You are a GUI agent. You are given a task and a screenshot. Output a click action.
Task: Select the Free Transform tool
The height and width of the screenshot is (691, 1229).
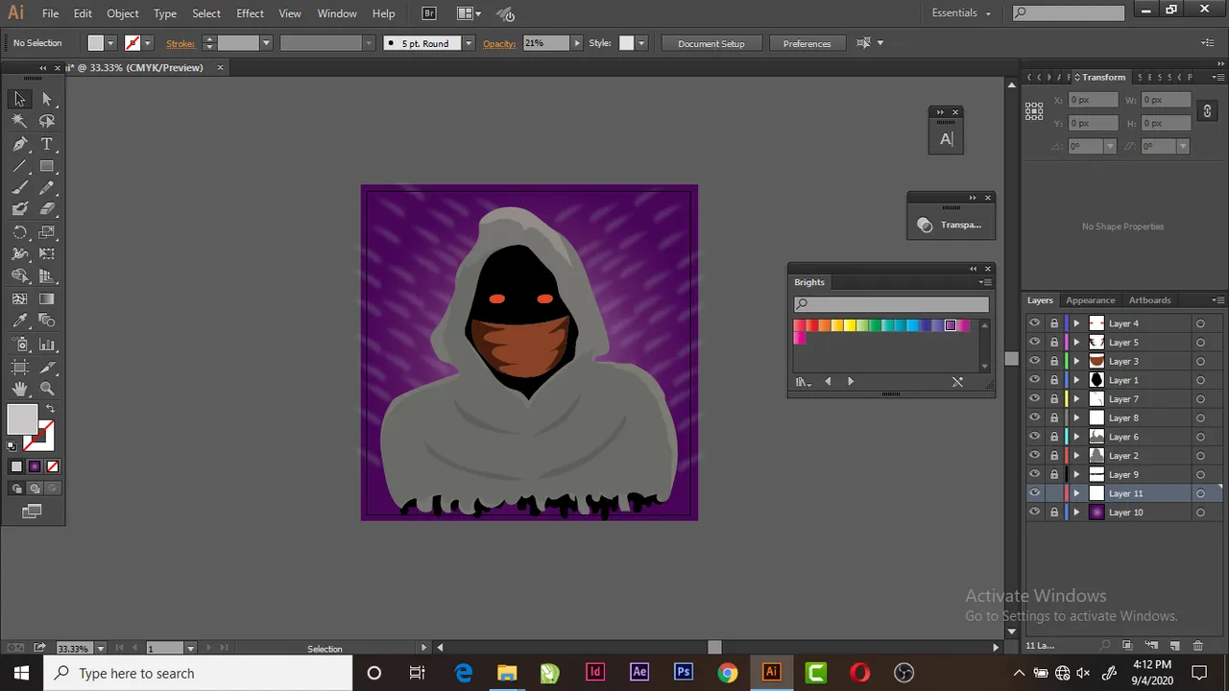pos(47,254)
